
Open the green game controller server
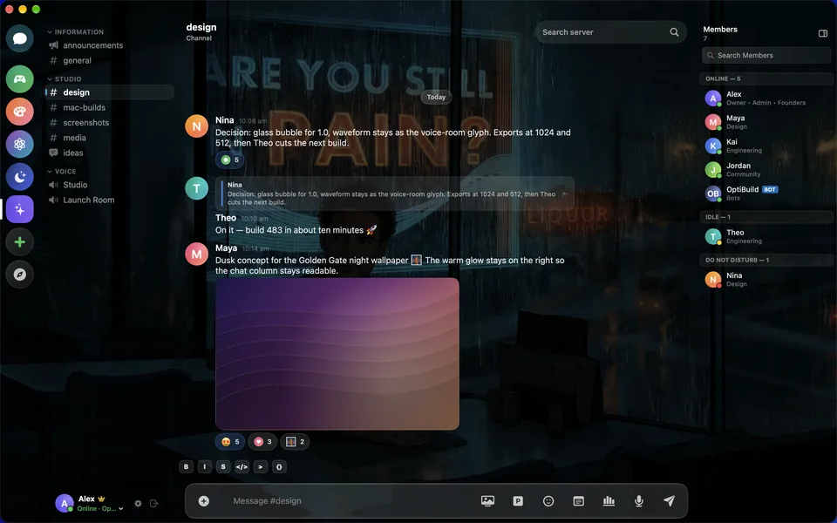pos(20,79)
